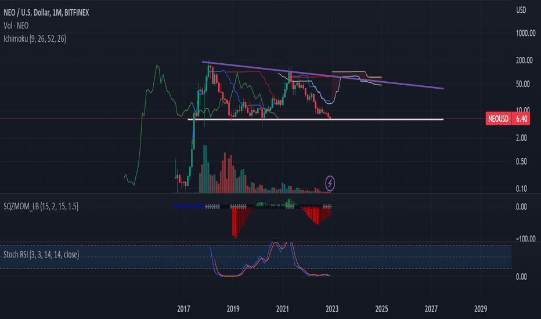Viewport: 541px width, 319px height.
Task: Click the 2017 label on time axis
Action: point(183,309)
